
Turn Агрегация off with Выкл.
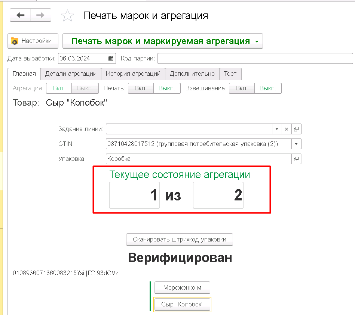pos(85,88)
